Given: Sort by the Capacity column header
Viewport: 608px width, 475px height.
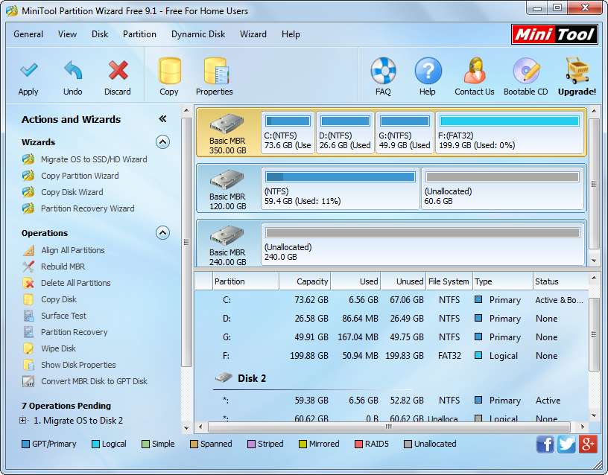Looking at the screenshot, I should (x=305, y=281).
